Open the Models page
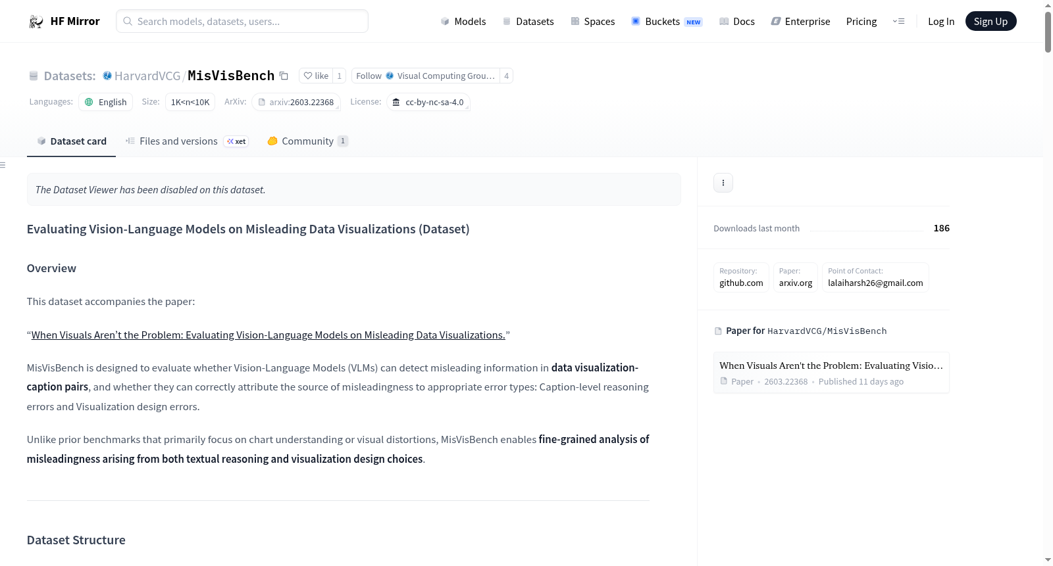1053x566 pixels. [x=463, y=22]
